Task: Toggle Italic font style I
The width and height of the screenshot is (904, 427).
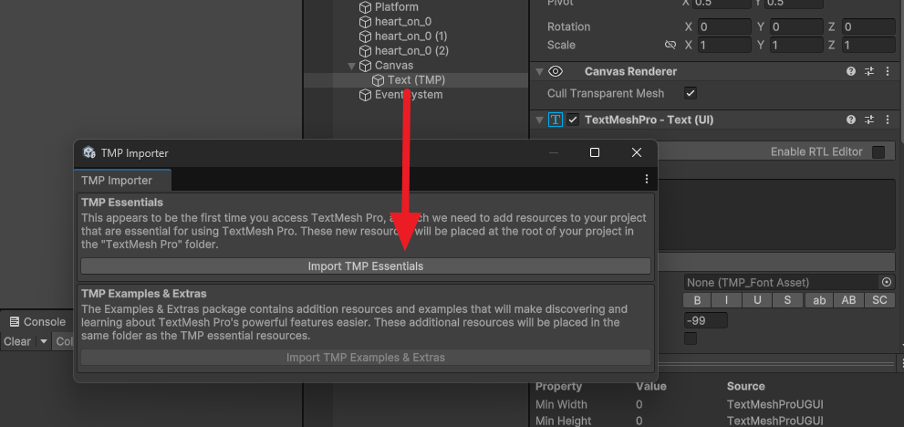Action: (x=726, y=300)
